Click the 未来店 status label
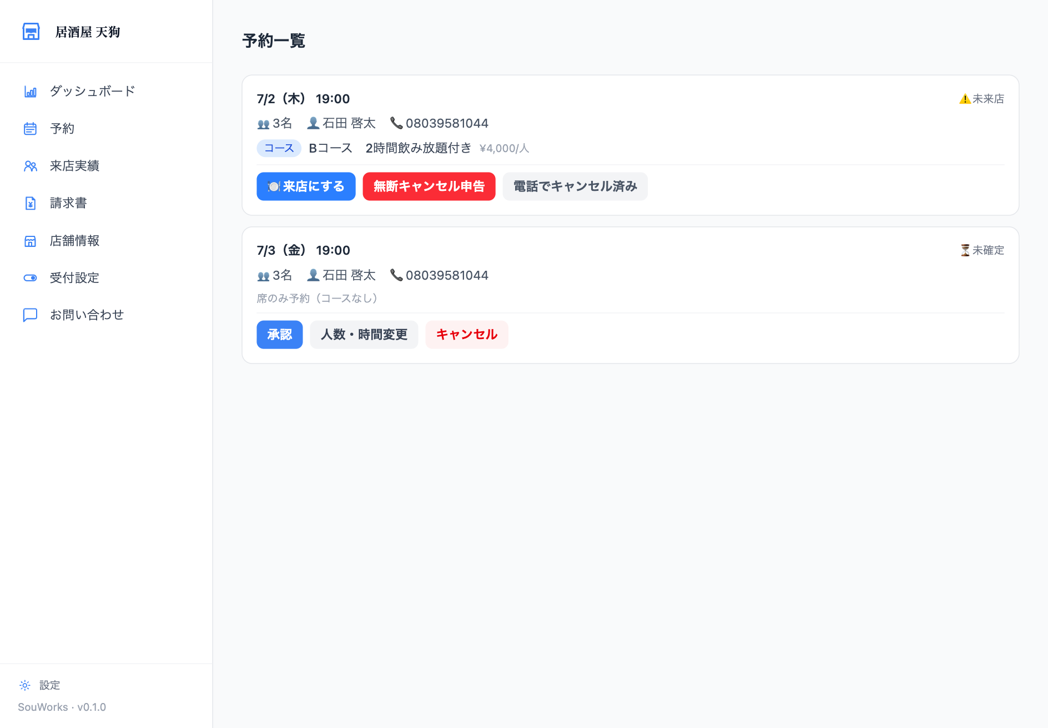The height and width of the screenshot is (728, 1048). point(989,99)
